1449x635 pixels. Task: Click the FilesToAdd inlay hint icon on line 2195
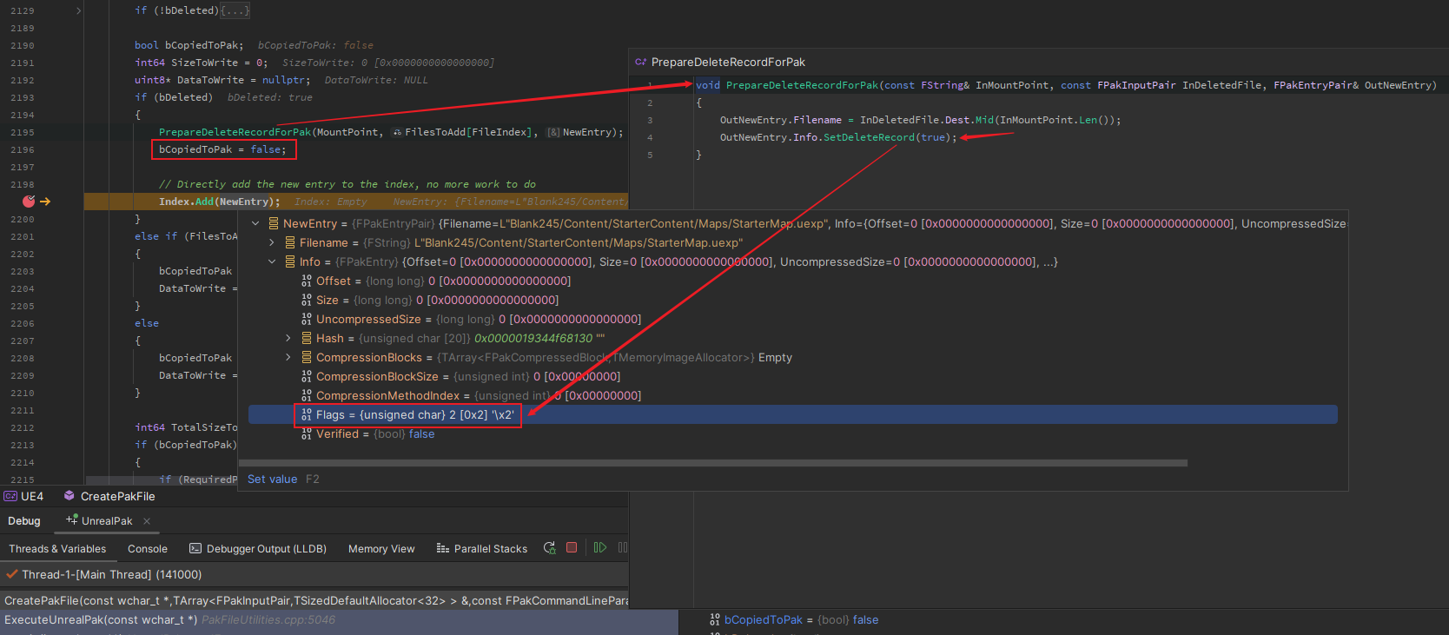(x=397, y=132)
